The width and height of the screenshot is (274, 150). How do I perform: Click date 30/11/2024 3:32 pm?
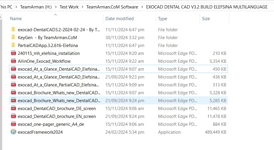125,38
